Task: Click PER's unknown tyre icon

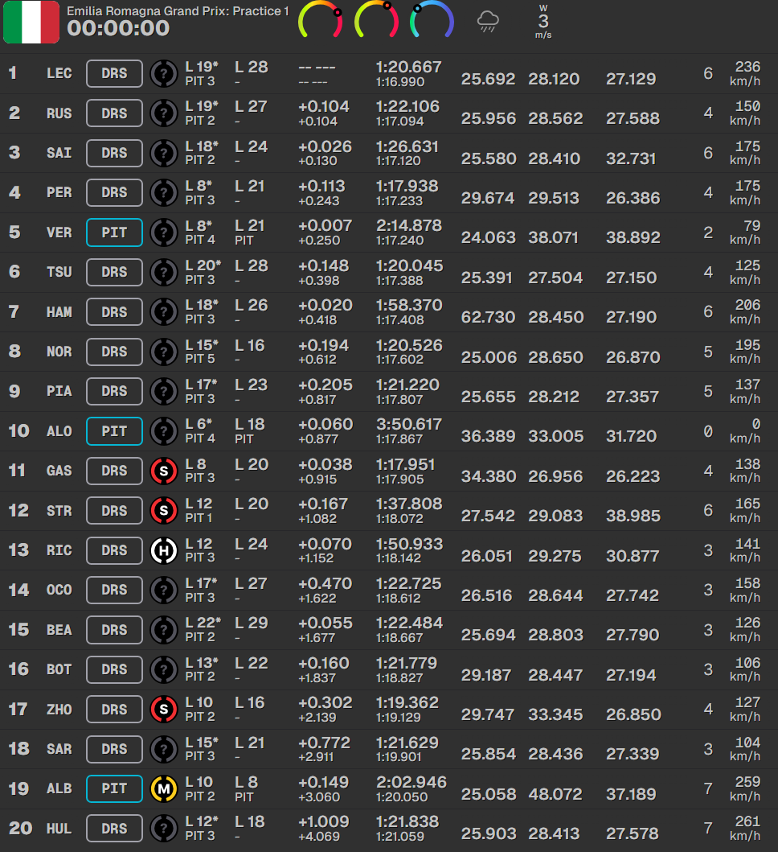Action: [x=164, y=192]
